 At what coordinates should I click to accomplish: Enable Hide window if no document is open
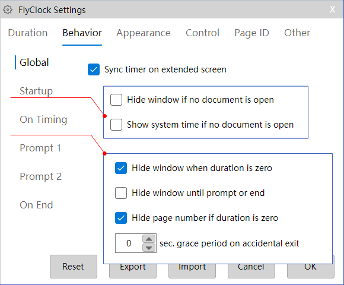[x=116, y=100]
